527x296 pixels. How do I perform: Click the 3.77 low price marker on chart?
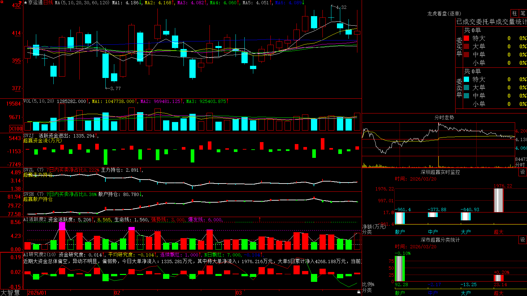point(115,88)
